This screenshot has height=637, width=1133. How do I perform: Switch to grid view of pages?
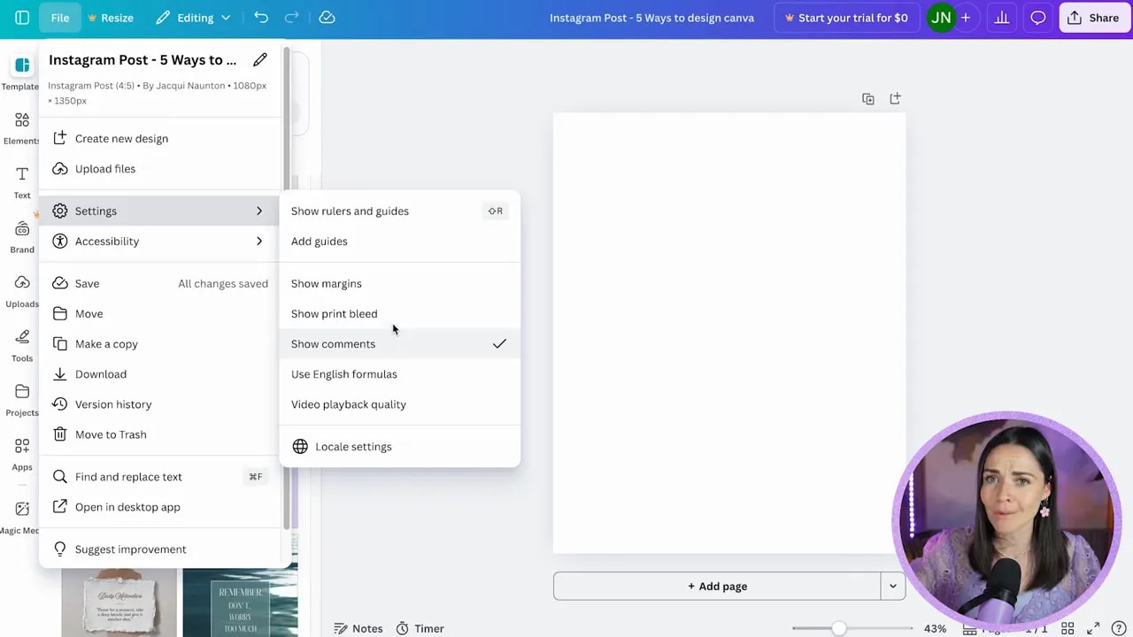(1067, 628)
